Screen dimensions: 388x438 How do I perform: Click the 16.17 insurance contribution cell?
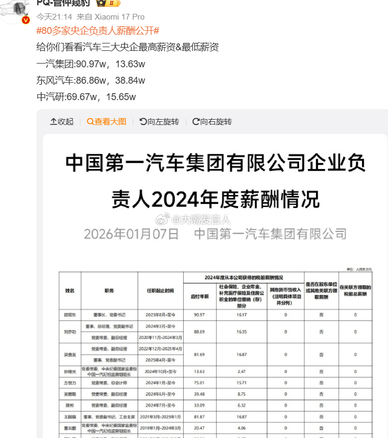(242, 315)
